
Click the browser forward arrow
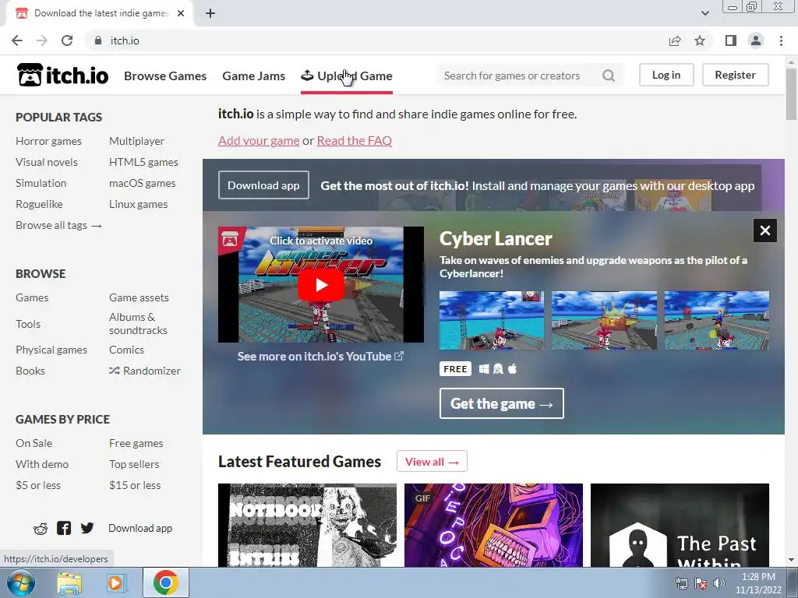(x=42, y=40)
